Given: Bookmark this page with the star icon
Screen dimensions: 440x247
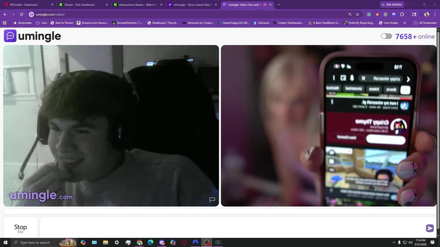Looking at the screenshot, I should (357, 14).
